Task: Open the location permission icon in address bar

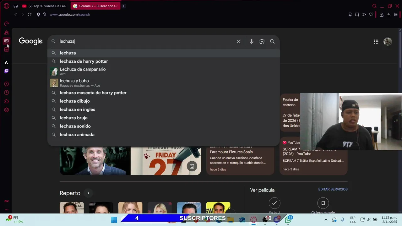Action: (38, 14)
